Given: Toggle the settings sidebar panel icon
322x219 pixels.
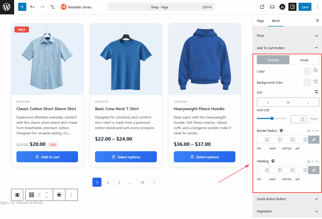Looking at the screenshot, I should pyautogui.click(x=292, y=7).
